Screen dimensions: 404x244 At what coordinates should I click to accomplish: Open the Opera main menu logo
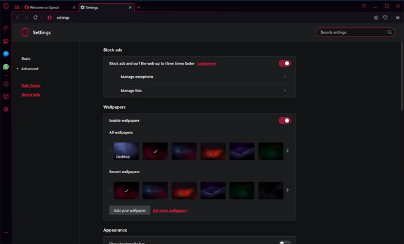(x=6, y=5)
